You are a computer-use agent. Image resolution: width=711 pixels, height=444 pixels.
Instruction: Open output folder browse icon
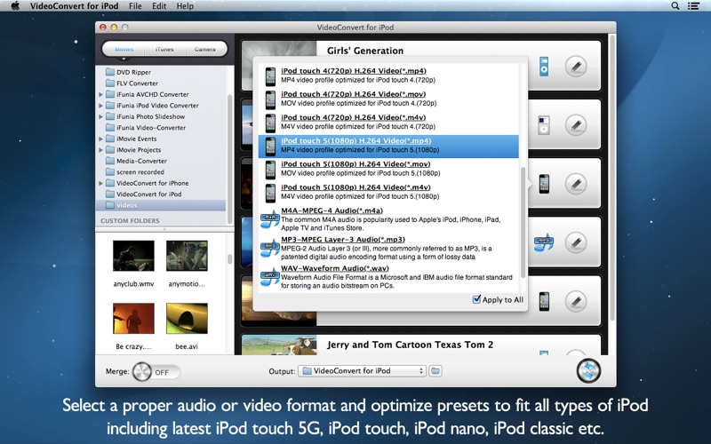point(435,370)
